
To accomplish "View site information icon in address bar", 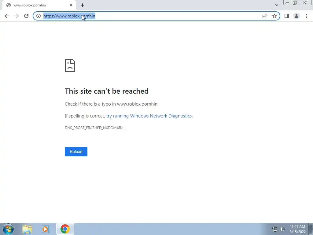I will coord(39,16).
